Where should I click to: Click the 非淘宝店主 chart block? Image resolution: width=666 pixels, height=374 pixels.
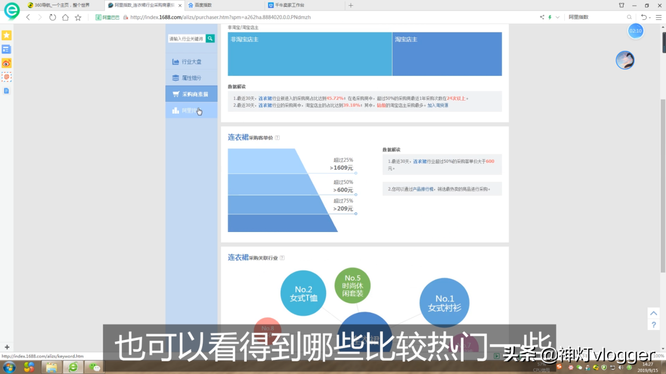point(310,54)
